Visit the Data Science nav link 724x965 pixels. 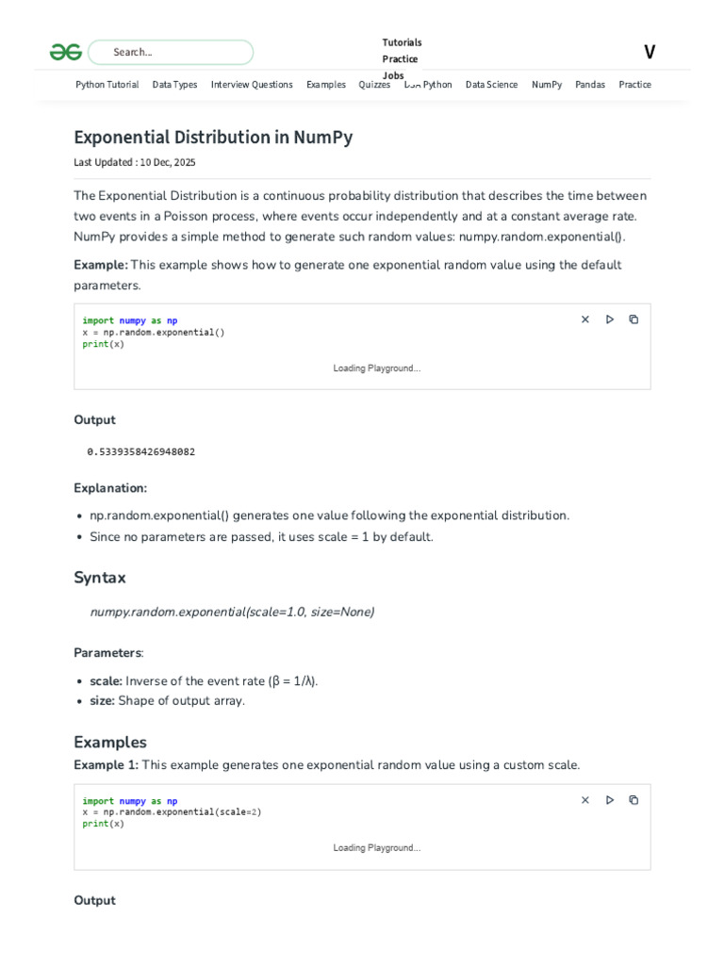coord(491,85)
